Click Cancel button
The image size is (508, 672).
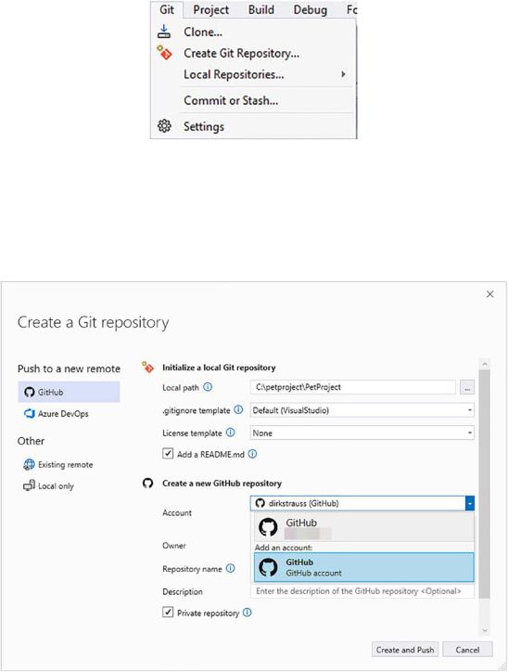point(467,650)
